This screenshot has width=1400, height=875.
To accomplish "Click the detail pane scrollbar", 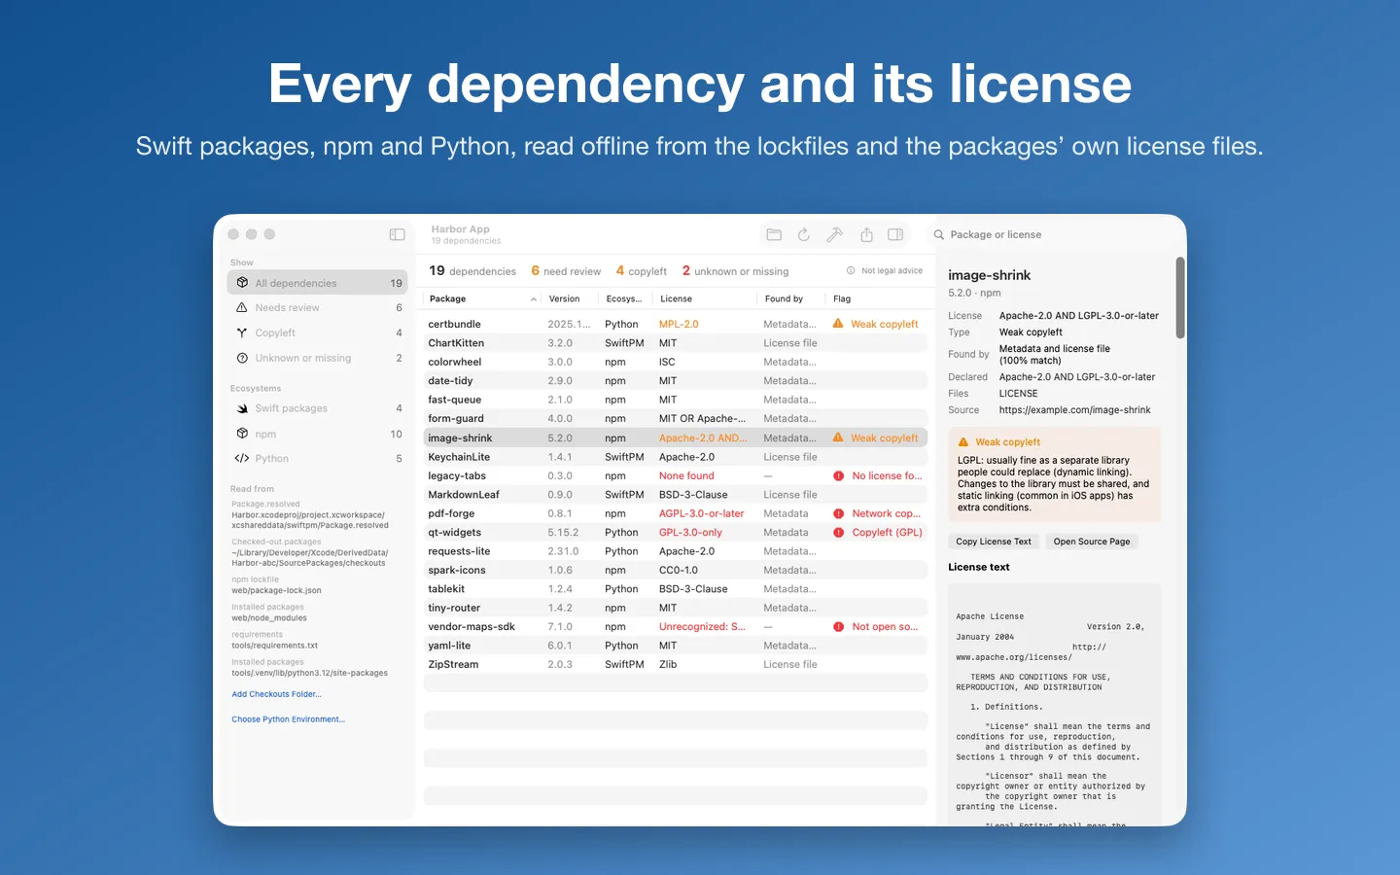I will pyautogui.click(x=1180, y=297).
